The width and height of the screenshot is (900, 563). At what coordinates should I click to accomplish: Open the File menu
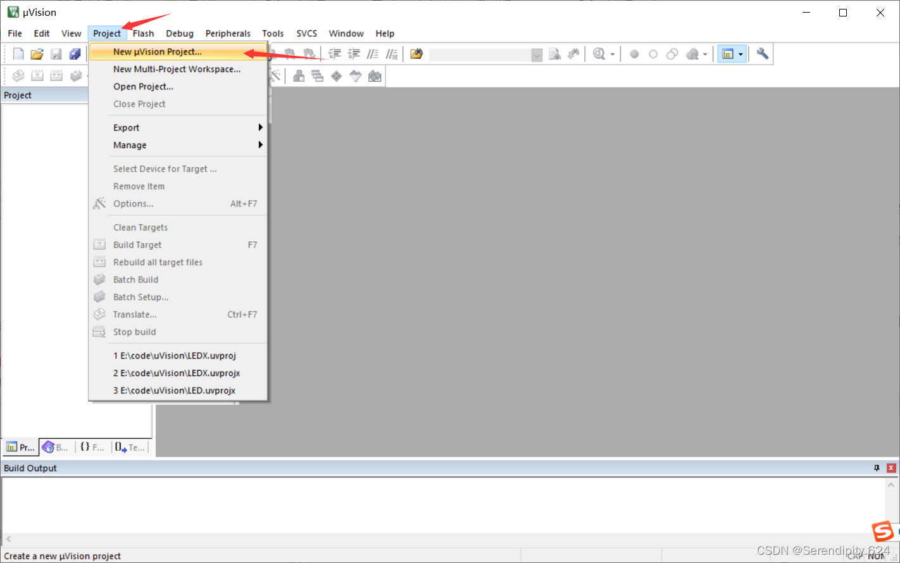pyautogui.click(x=15, y=34)
